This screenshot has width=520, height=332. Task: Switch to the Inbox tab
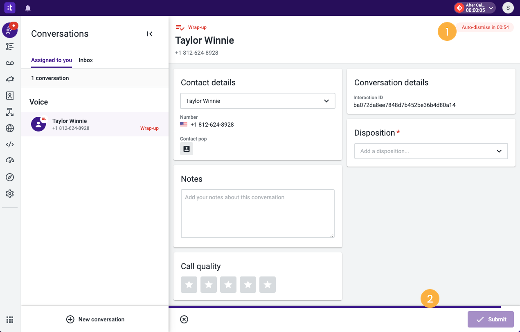(x=86, y=60)
